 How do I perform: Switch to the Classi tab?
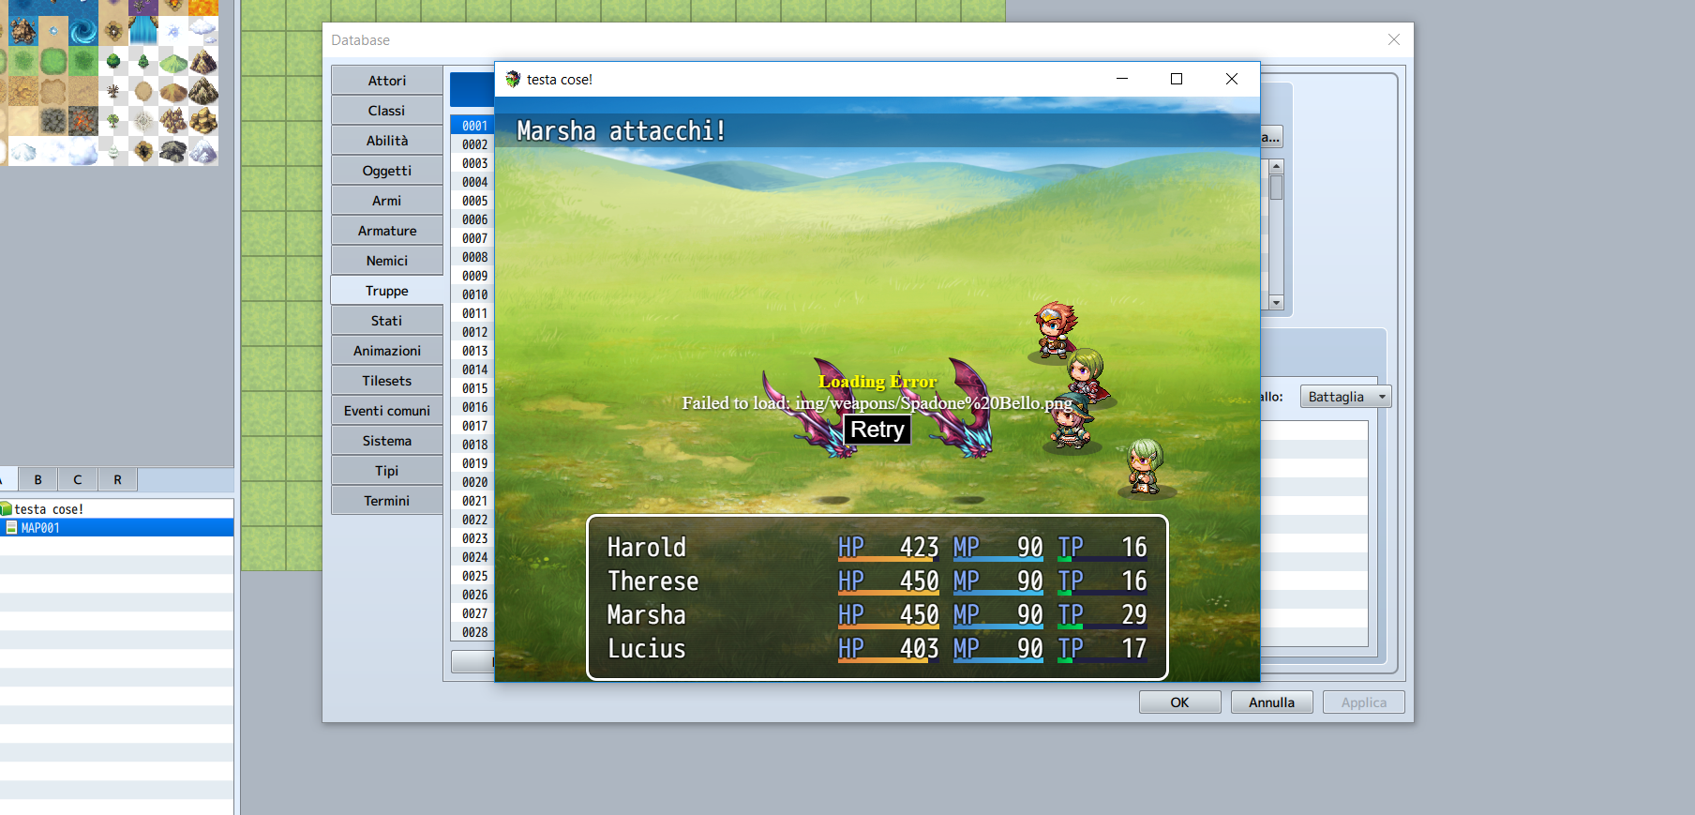387,111
